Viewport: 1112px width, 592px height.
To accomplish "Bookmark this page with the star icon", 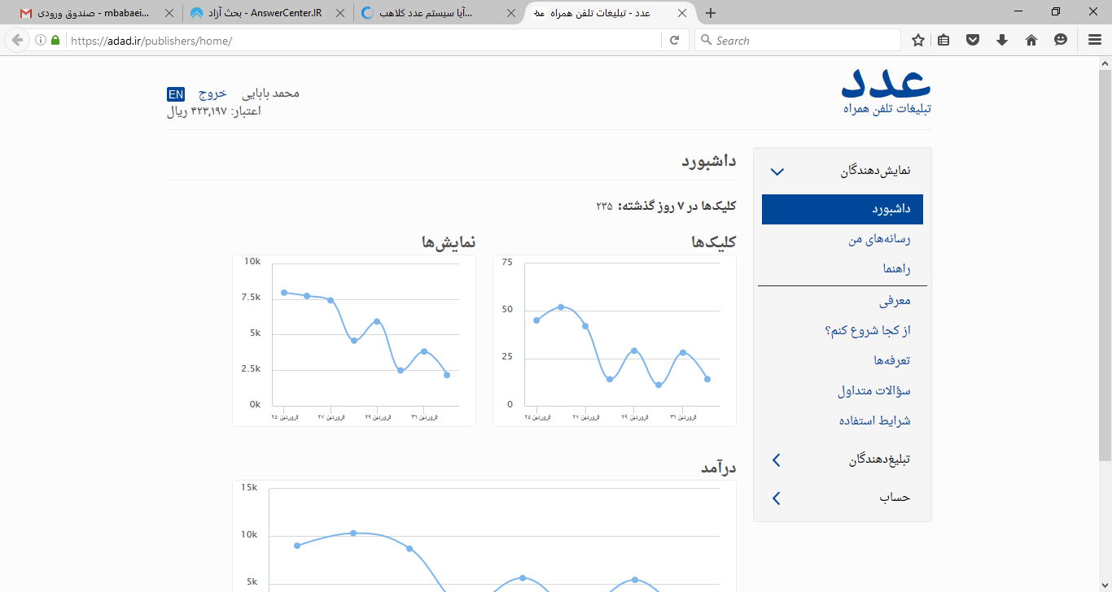I will point(918,40).
